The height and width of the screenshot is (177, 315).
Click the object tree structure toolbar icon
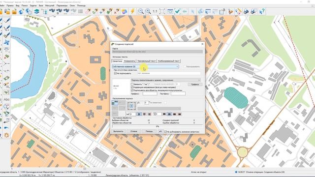tap(44, 11)
